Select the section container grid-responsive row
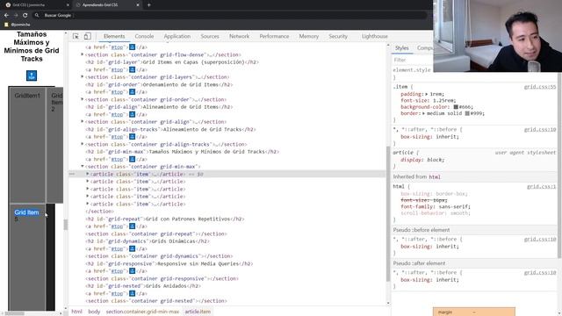This screenshot has width=562, height=316. tap(162, 278)
